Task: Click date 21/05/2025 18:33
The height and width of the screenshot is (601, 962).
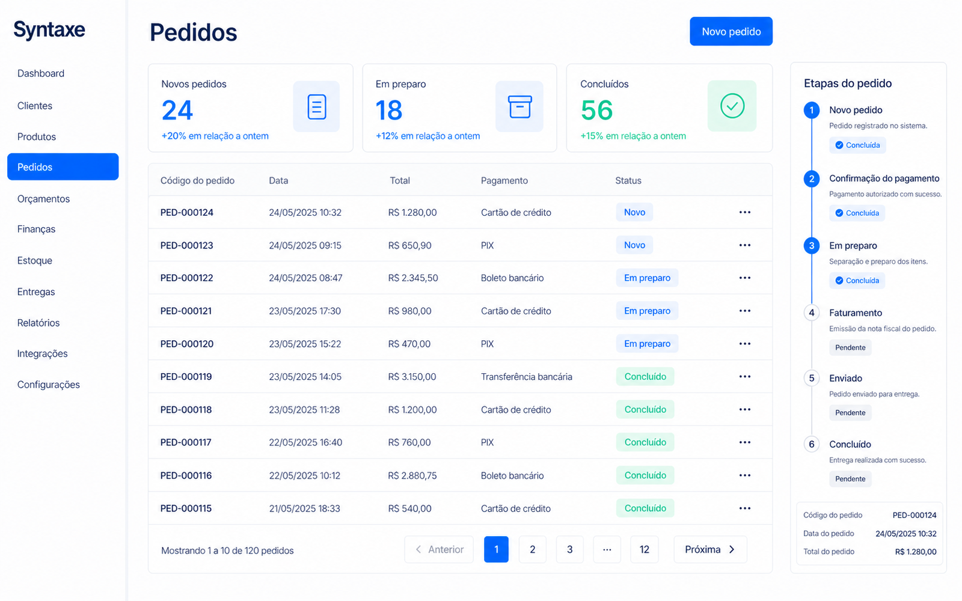Action: [305, 508]
